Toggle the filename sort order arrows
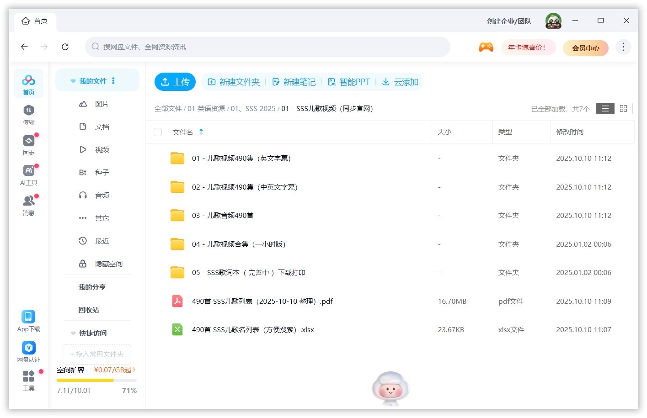The width and height of the screenshot is (647, 418). click(x=201, y=132)
